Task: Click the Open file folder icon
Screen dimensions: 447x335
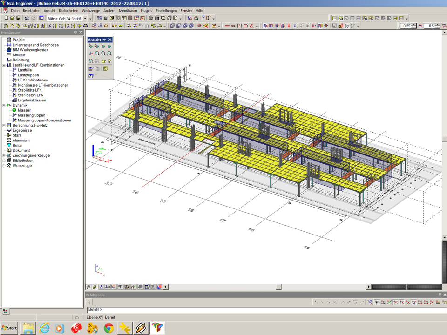Action: coord(12,18)
